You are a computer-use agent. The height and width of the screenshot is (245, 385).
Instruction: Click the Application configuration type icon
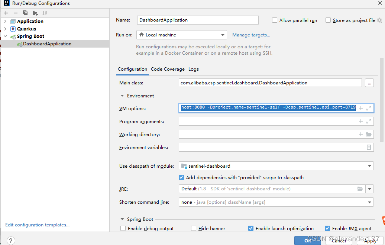coord(13,22)
